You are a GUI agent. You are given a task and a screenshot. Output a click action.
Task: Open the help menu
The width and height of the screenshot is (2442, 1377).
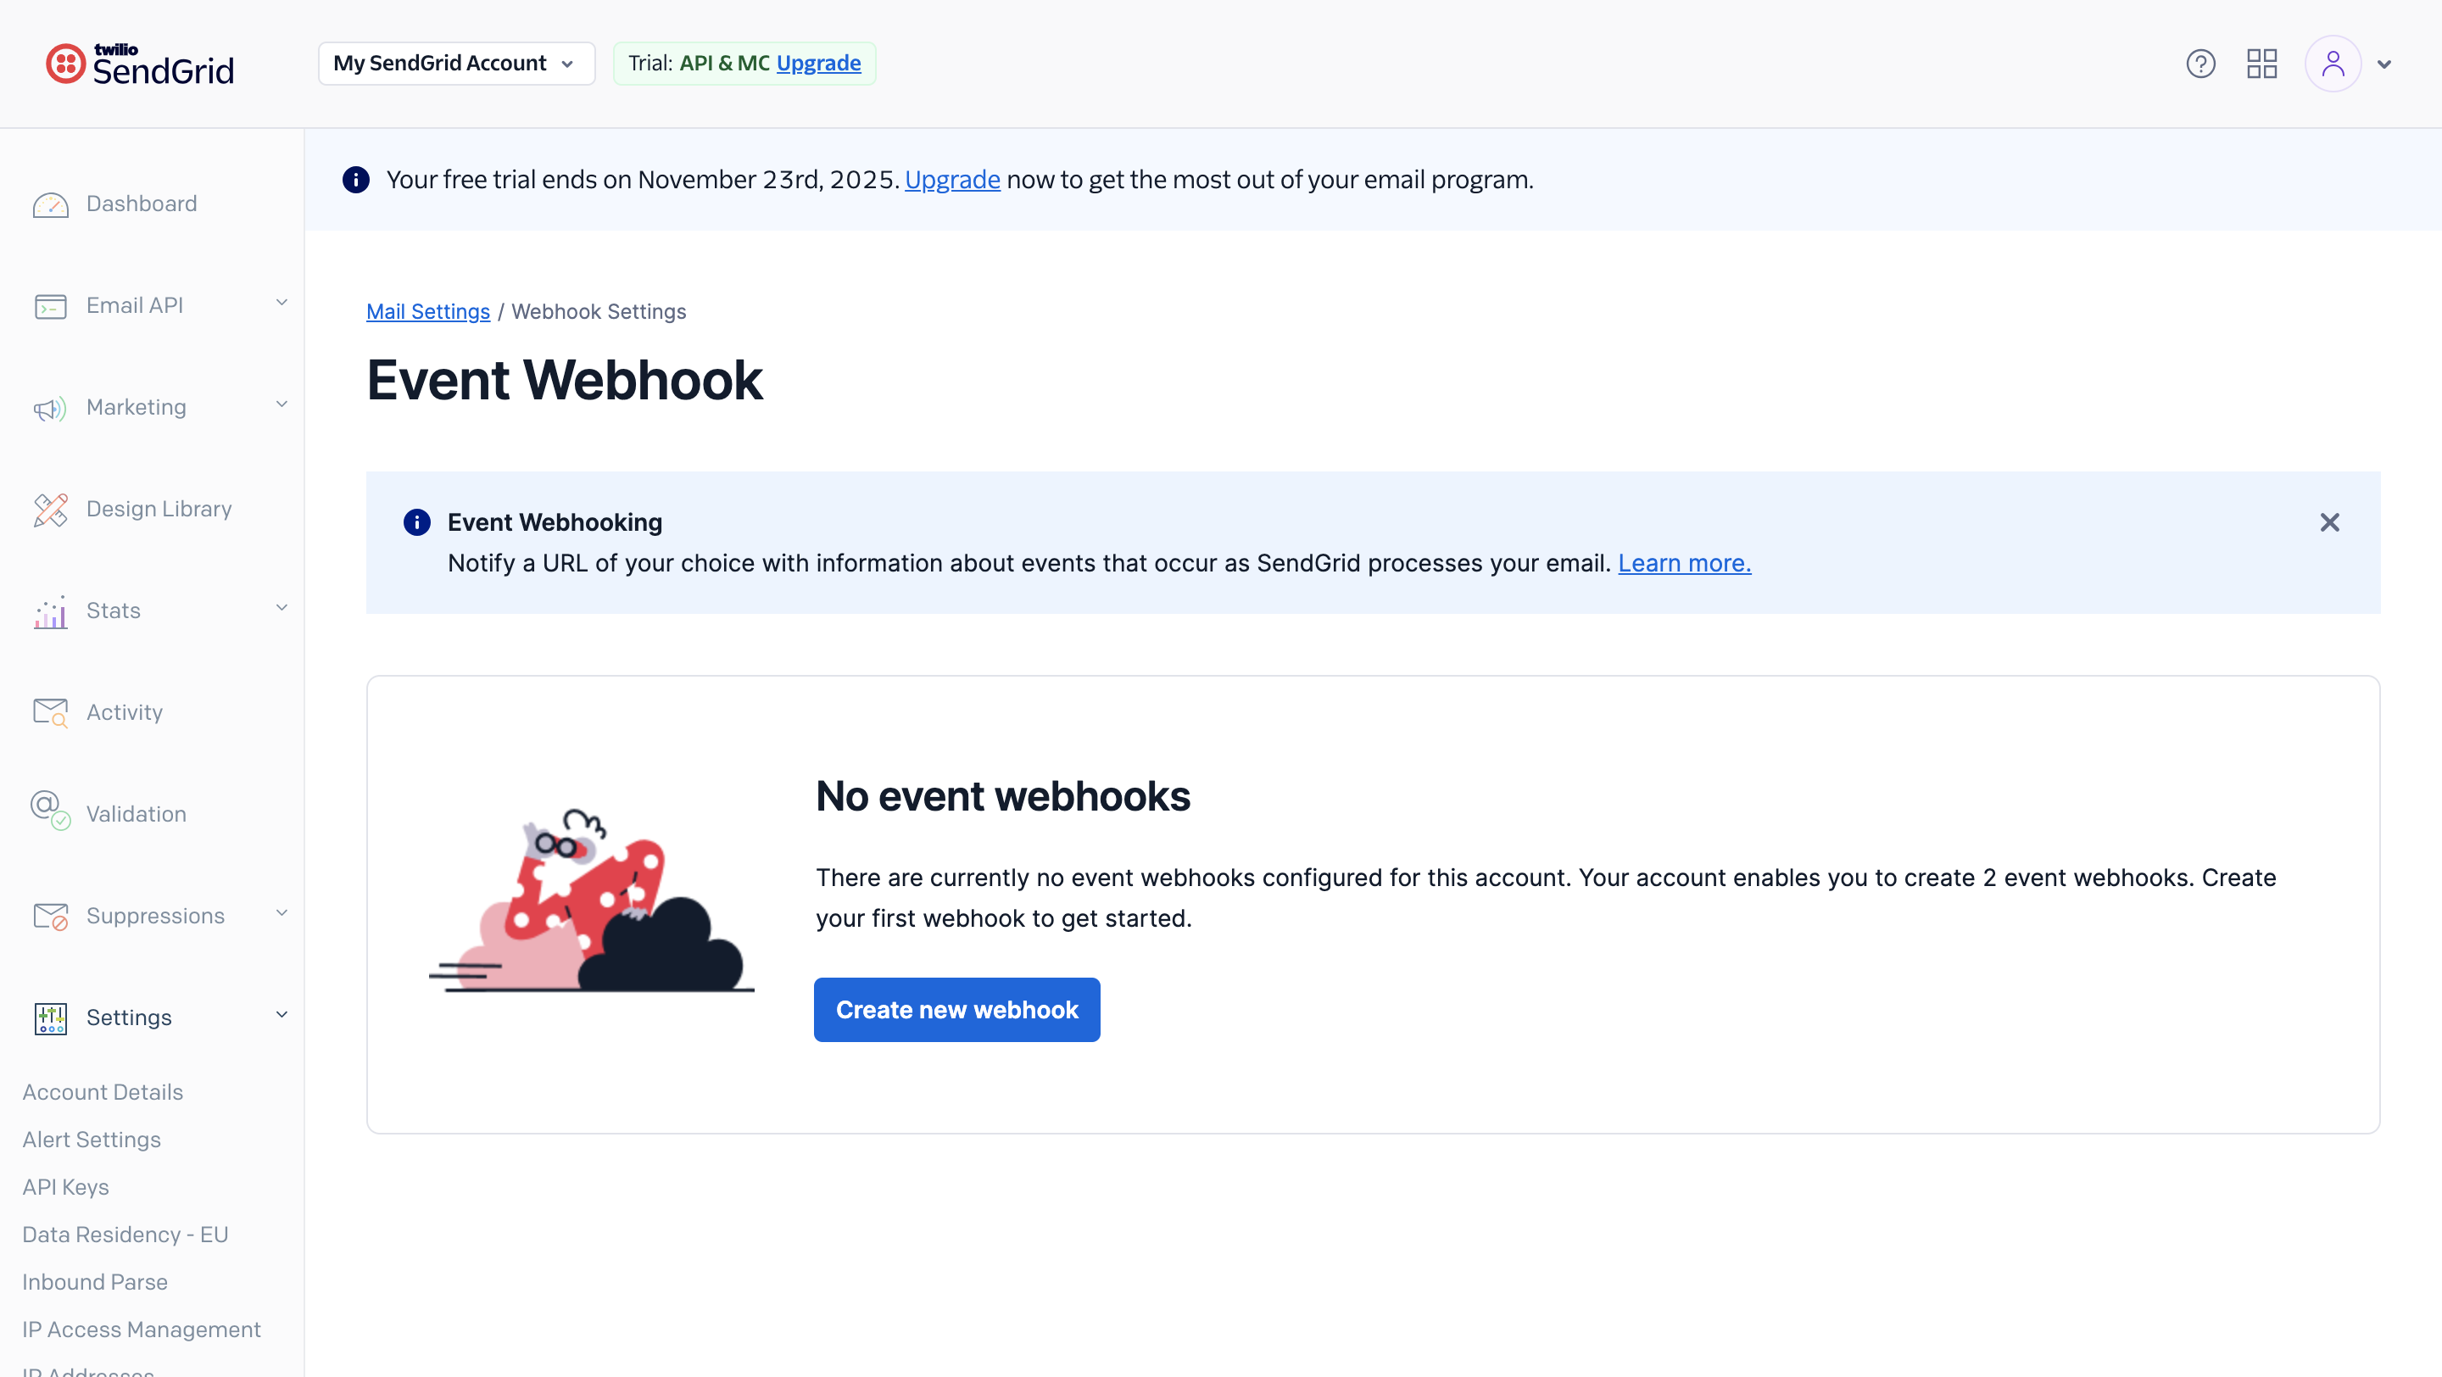click(x=2200, y=63)
